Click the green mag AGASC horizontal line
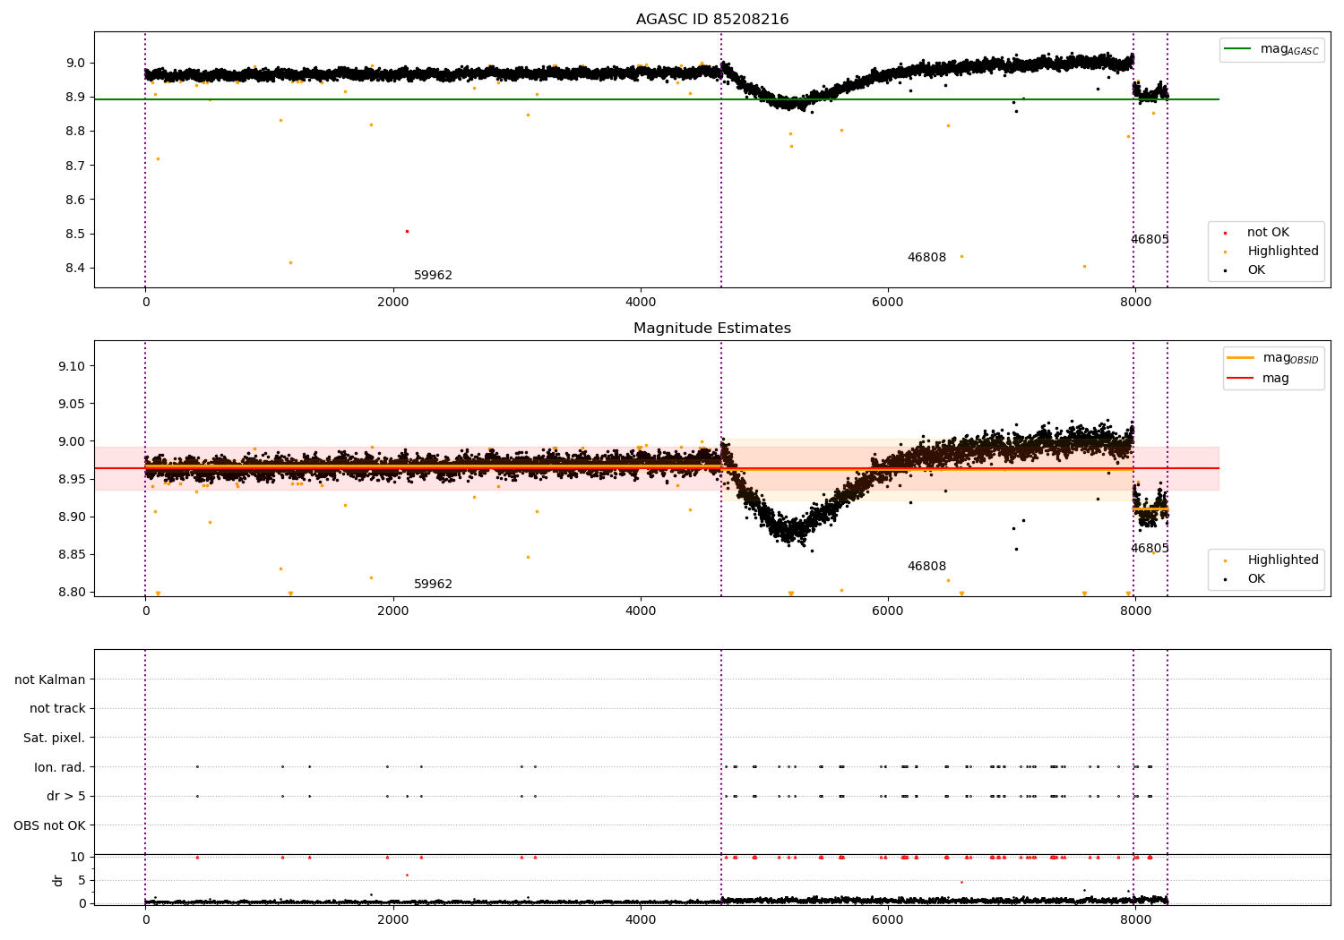The image size is (1344, 940). point(657,99)
